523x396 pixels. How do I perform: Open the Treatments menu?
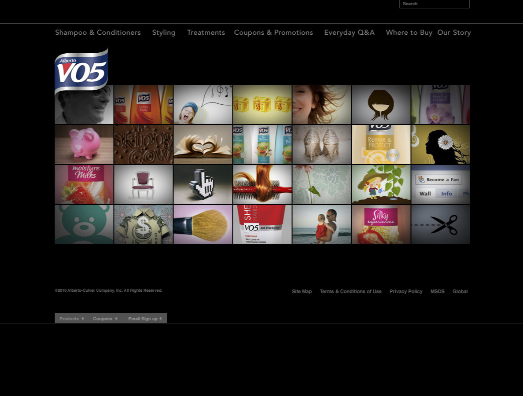[x=206, y=32]
